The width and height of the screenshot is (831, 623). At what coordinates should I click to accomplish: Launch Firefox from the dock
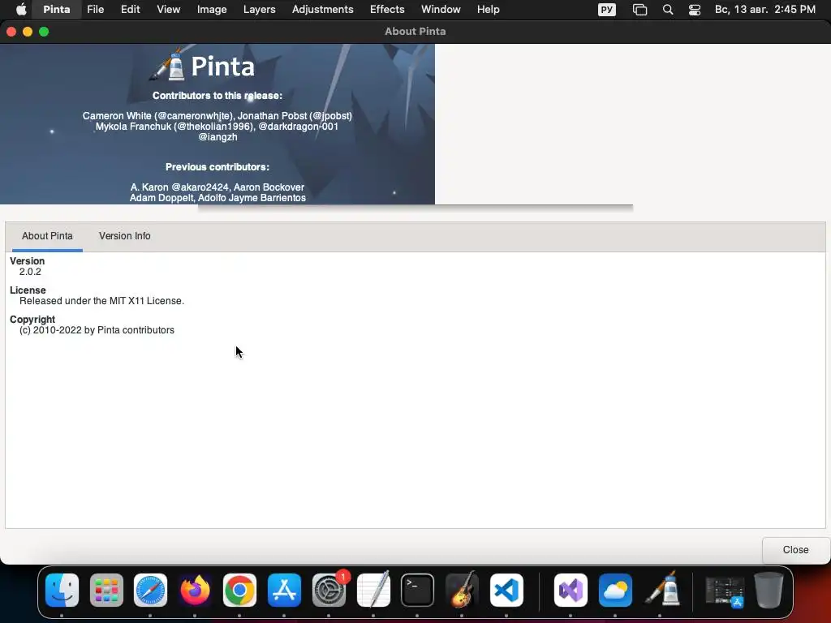[195, 590]
